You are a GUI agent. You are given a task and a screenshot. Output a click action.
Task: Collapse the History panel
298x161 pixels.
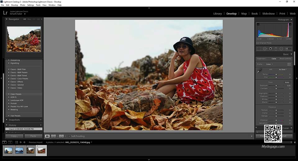pyautogui.click(x=7, y=125)
